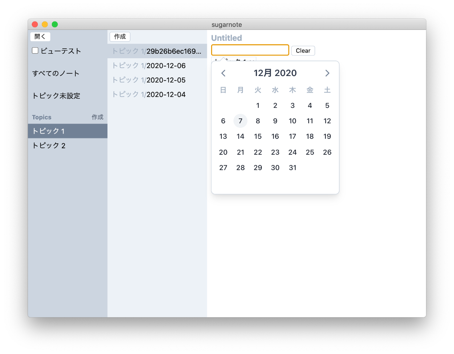
Task: Toggle the ビューテスト checkbox
Action: pyautogui.click(x=35, y=50)
